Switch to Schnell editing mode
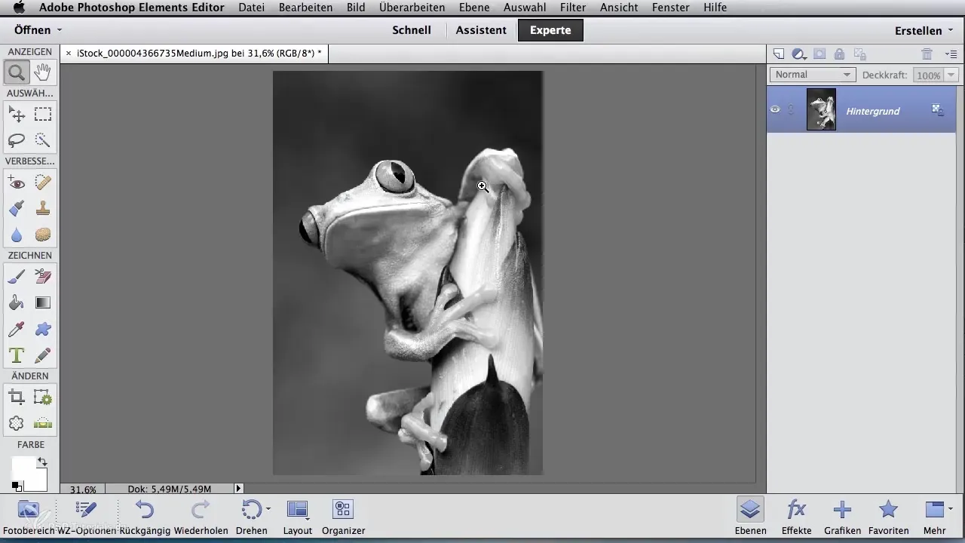The image size is (965, 543). tap(412, 30)
